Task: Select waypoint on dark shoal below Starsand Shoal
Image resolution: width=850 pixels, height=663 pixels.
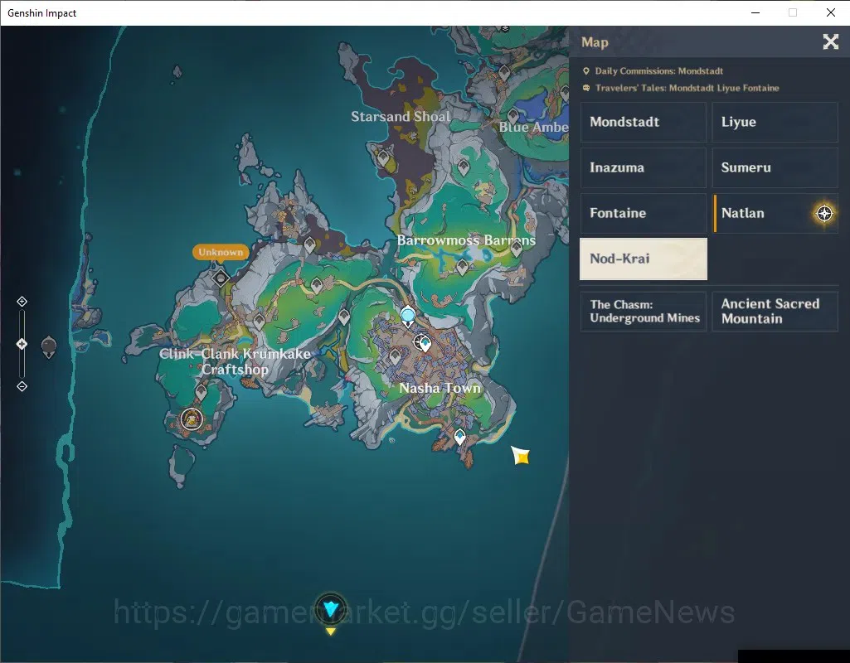Action: 383,157
